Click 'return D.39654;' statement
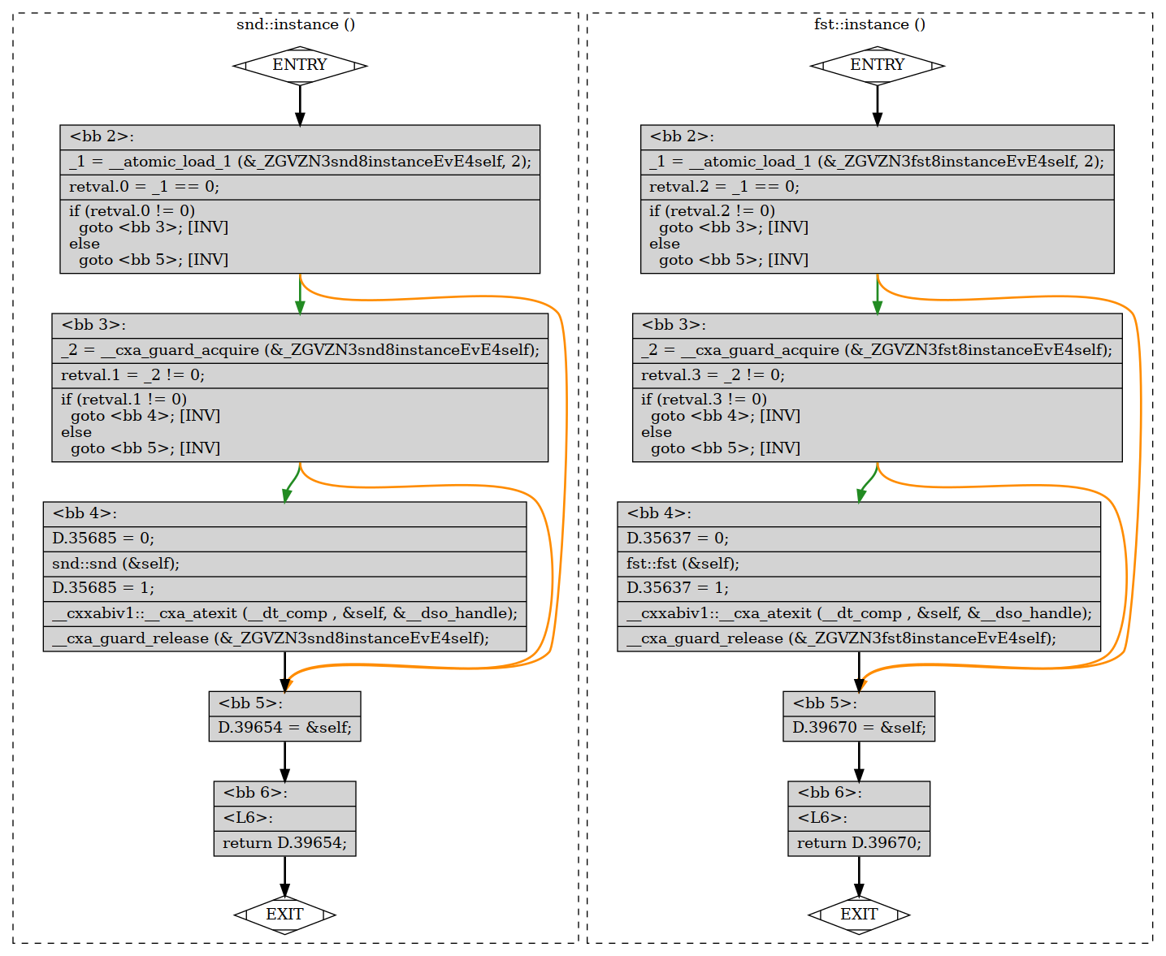The width and height of the screenshot is (1166, 956). [284, 843]
